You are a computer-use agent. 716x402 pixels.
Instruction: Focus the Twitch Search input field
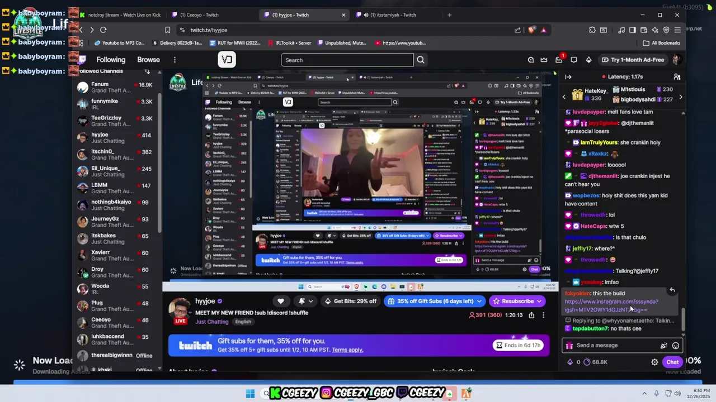point(347,60)
